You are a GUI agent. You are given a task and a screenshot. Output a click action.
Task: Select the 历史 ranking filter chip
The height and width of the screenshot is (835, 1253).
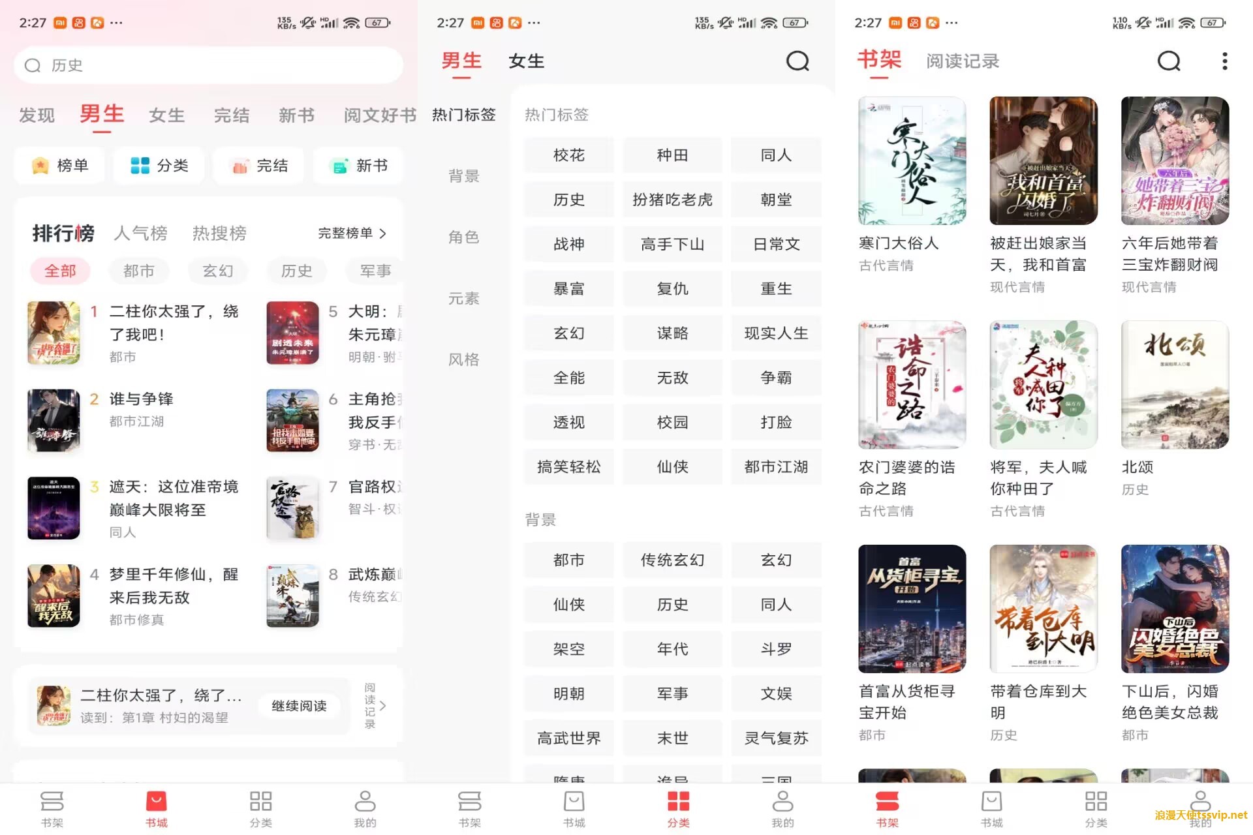[297, 271]
